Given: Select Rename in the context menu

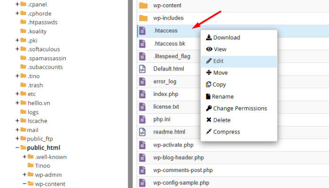Looking at the screenshot, I should pos(222,96).
